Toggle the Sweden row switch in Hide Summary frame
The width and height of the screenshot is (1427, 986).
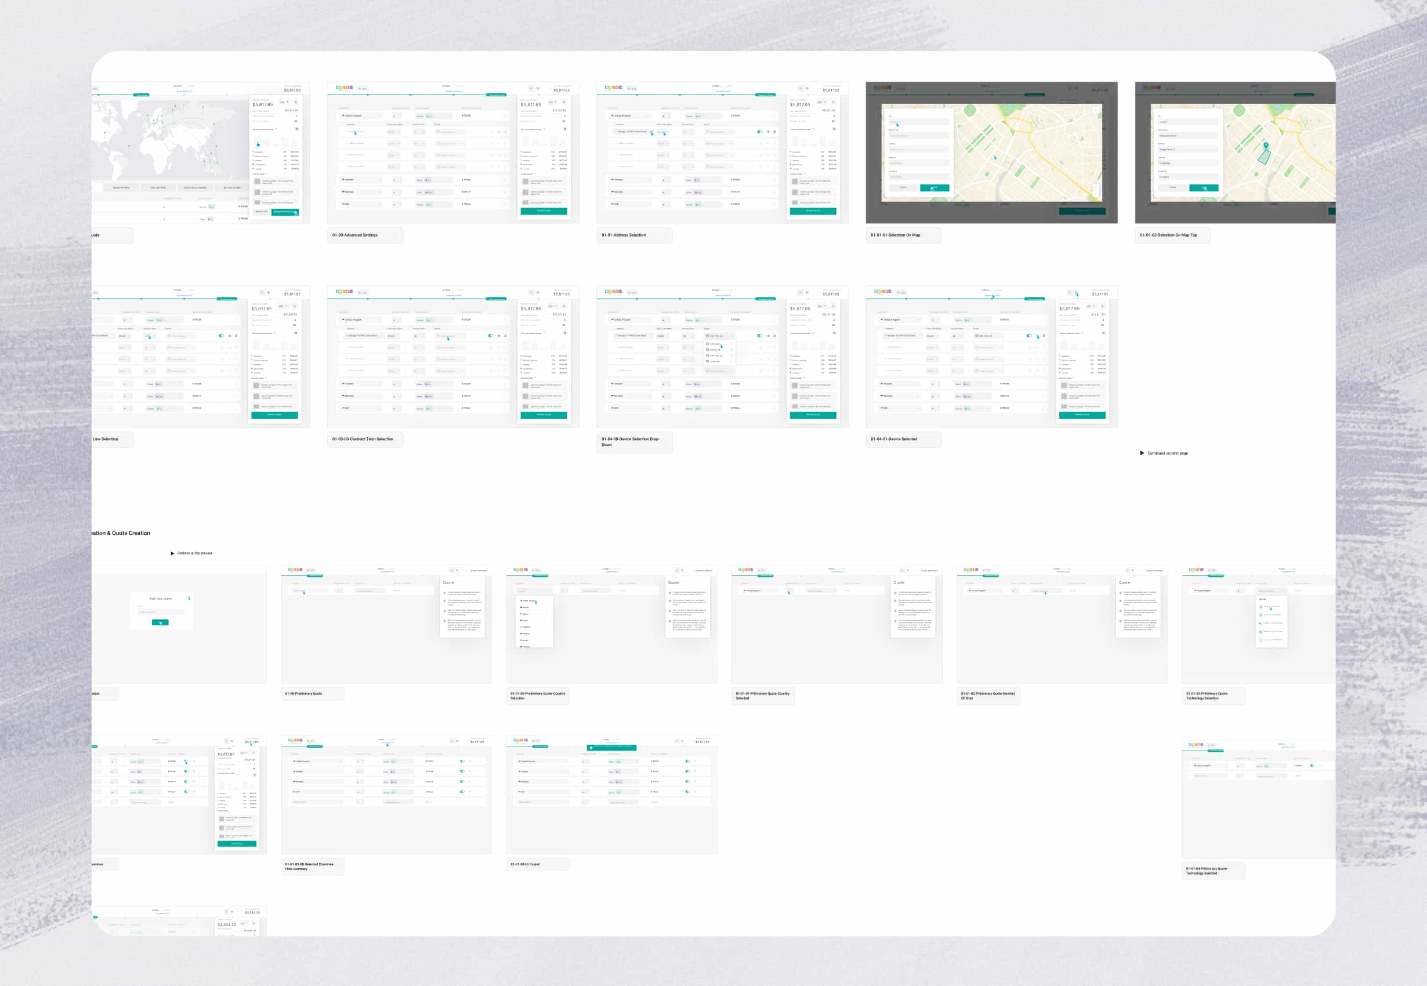462,771
